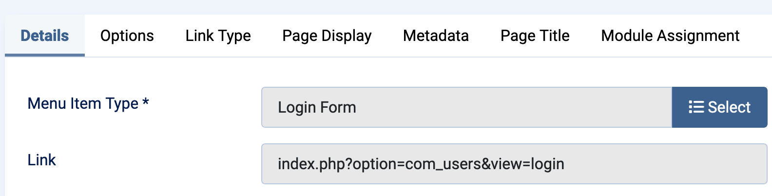Click the list icon on Select button

tap(696, 107)
